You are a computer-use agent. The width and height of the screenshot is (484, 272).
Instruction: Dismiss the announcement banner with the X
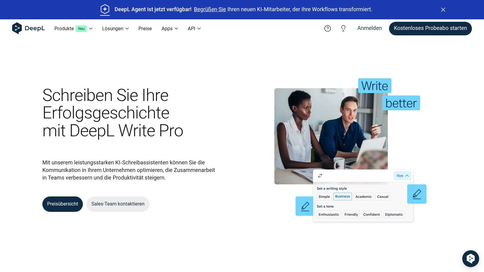[443, 9]
